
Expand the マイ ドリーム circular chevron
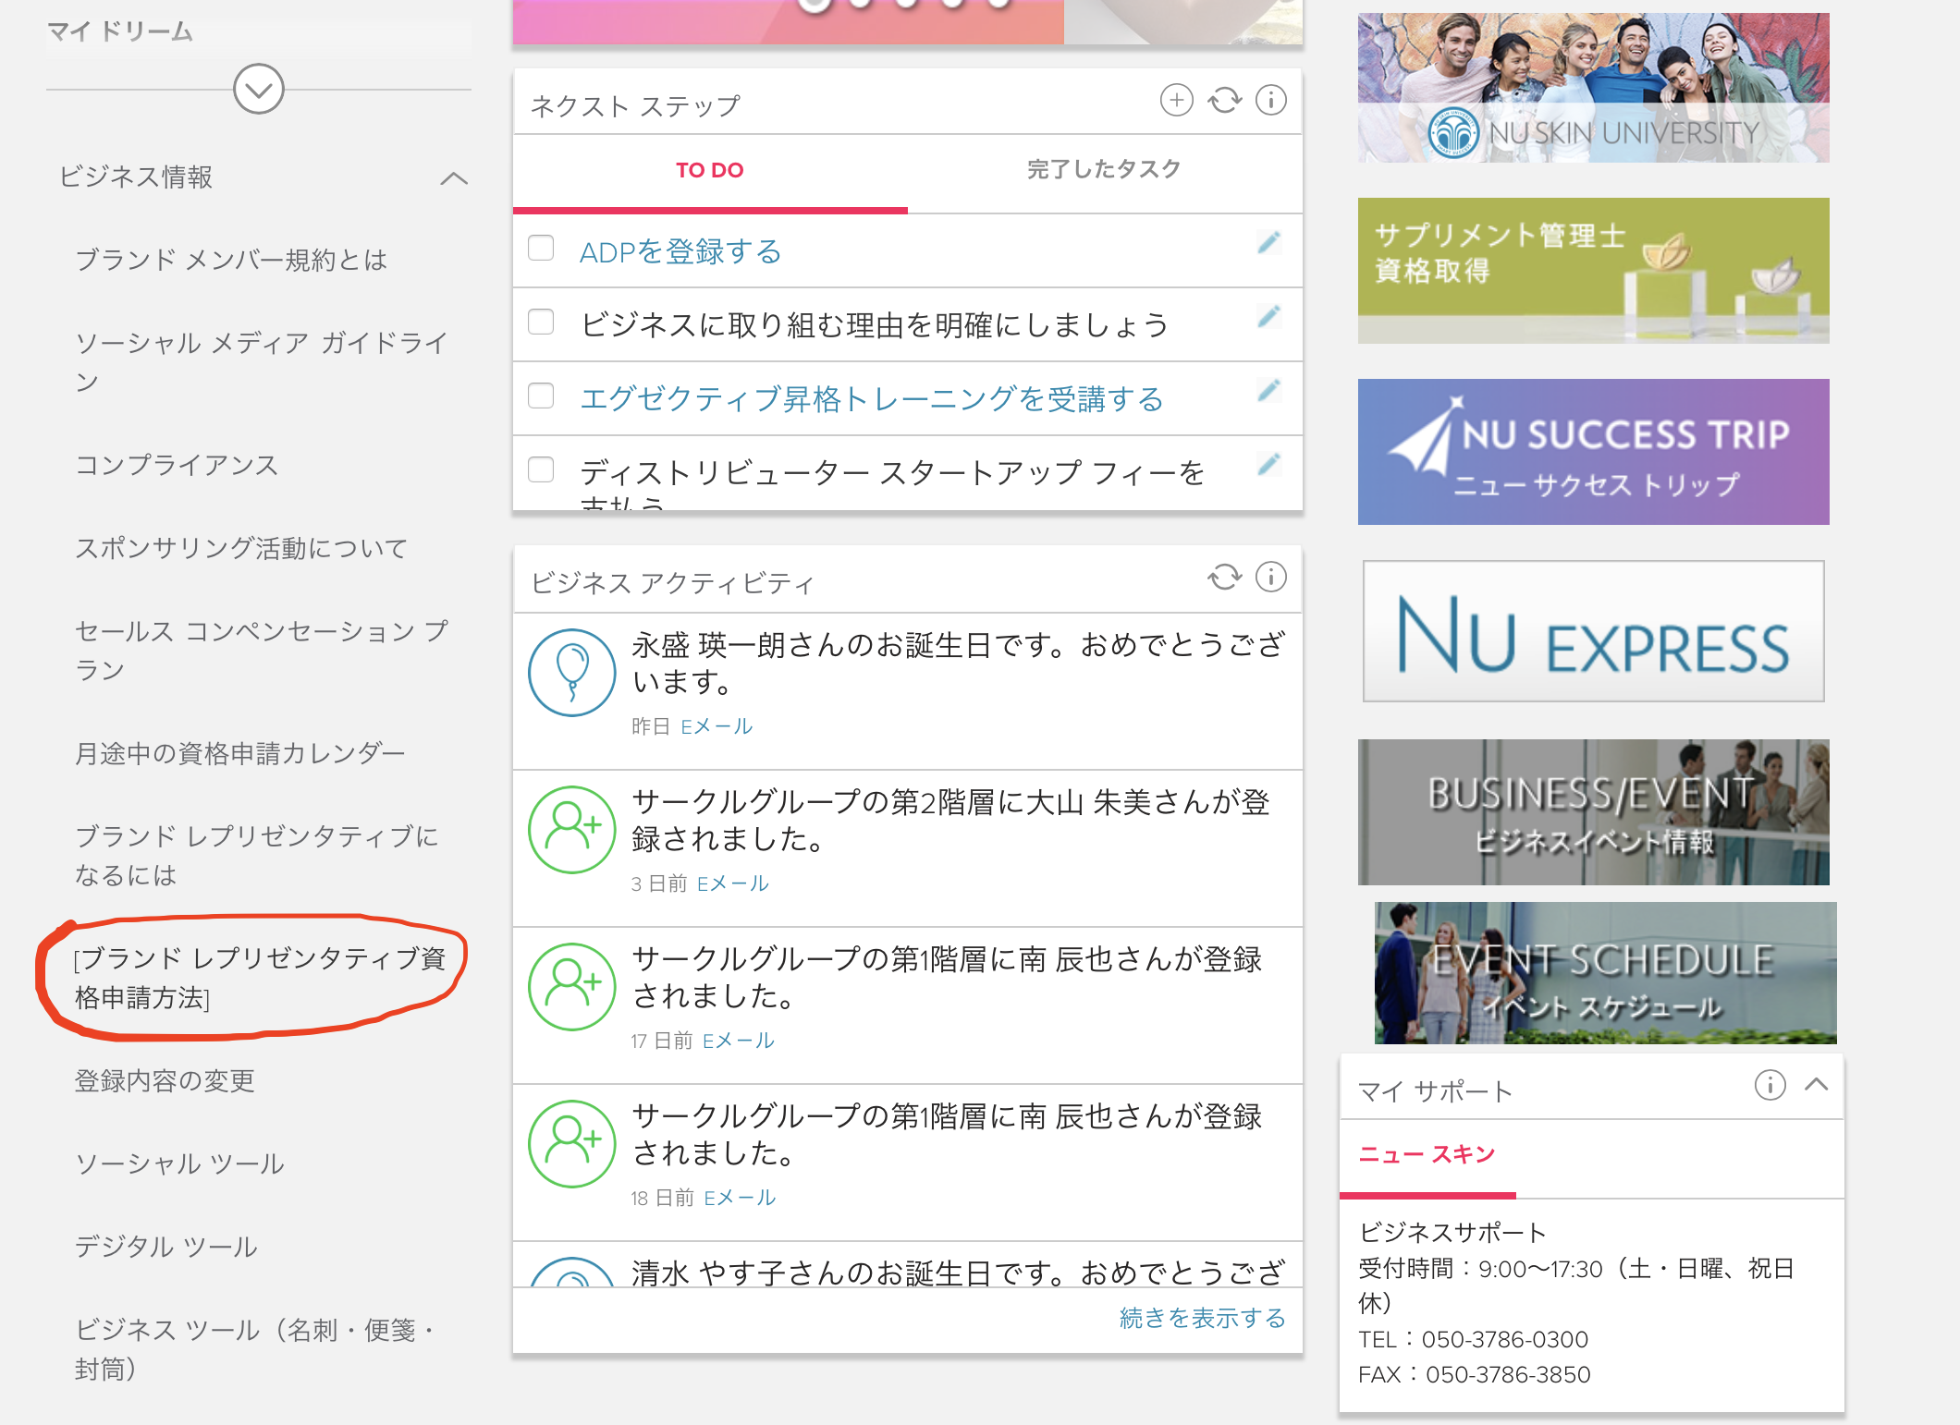[259, 90]
